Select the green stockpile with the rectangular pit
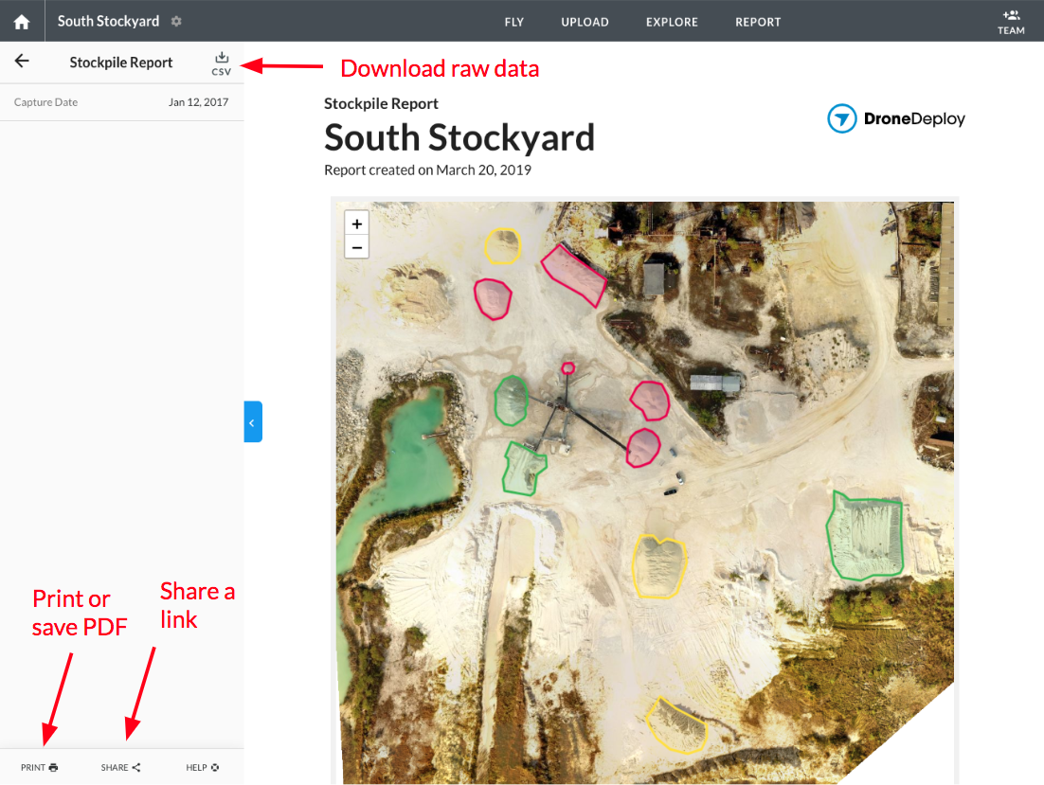 point(865,536)
